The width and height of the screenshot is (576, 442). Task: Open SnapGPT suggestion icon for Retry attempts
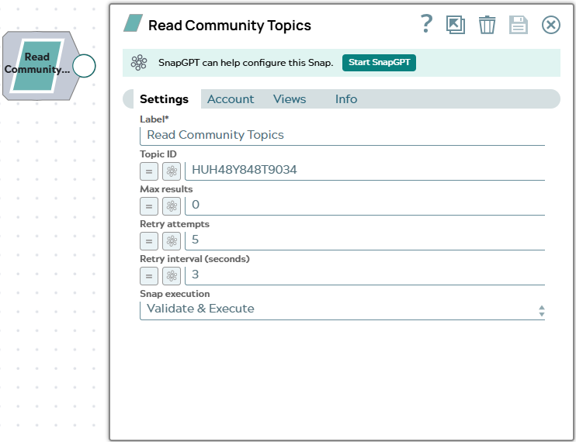point(172,241)
